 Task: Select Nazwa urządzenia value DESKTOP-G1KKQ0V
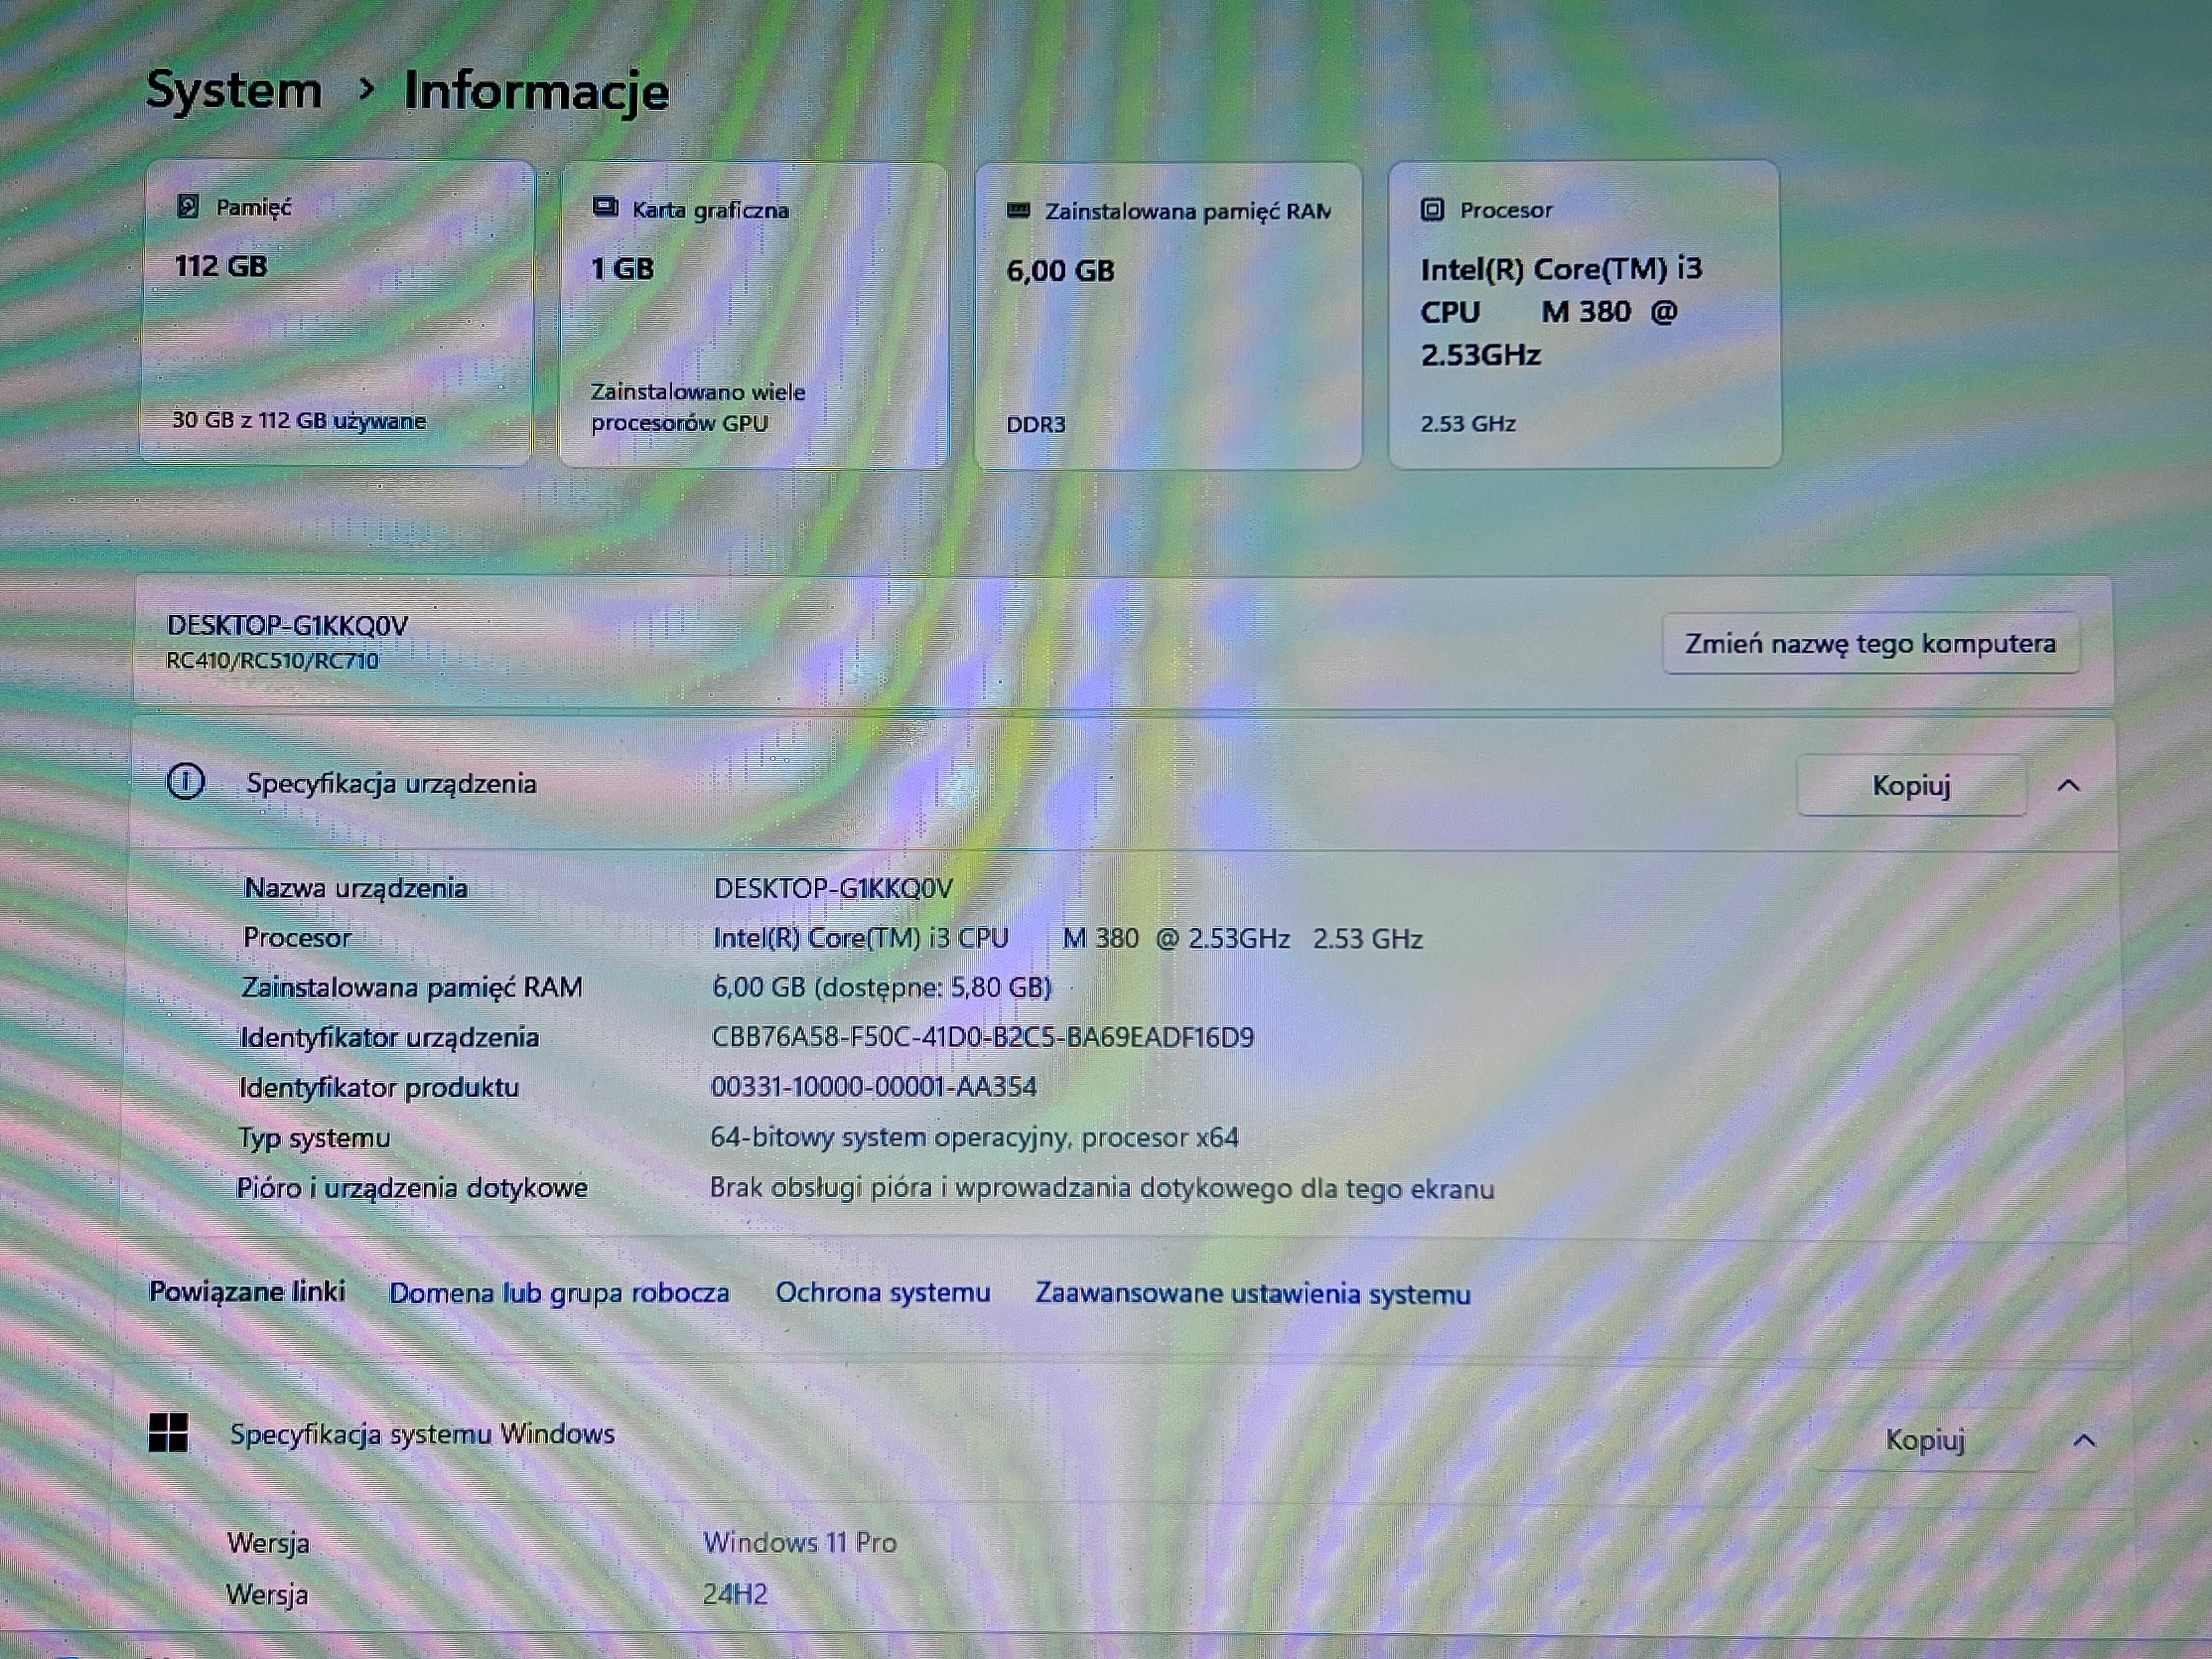pos(833,888)
